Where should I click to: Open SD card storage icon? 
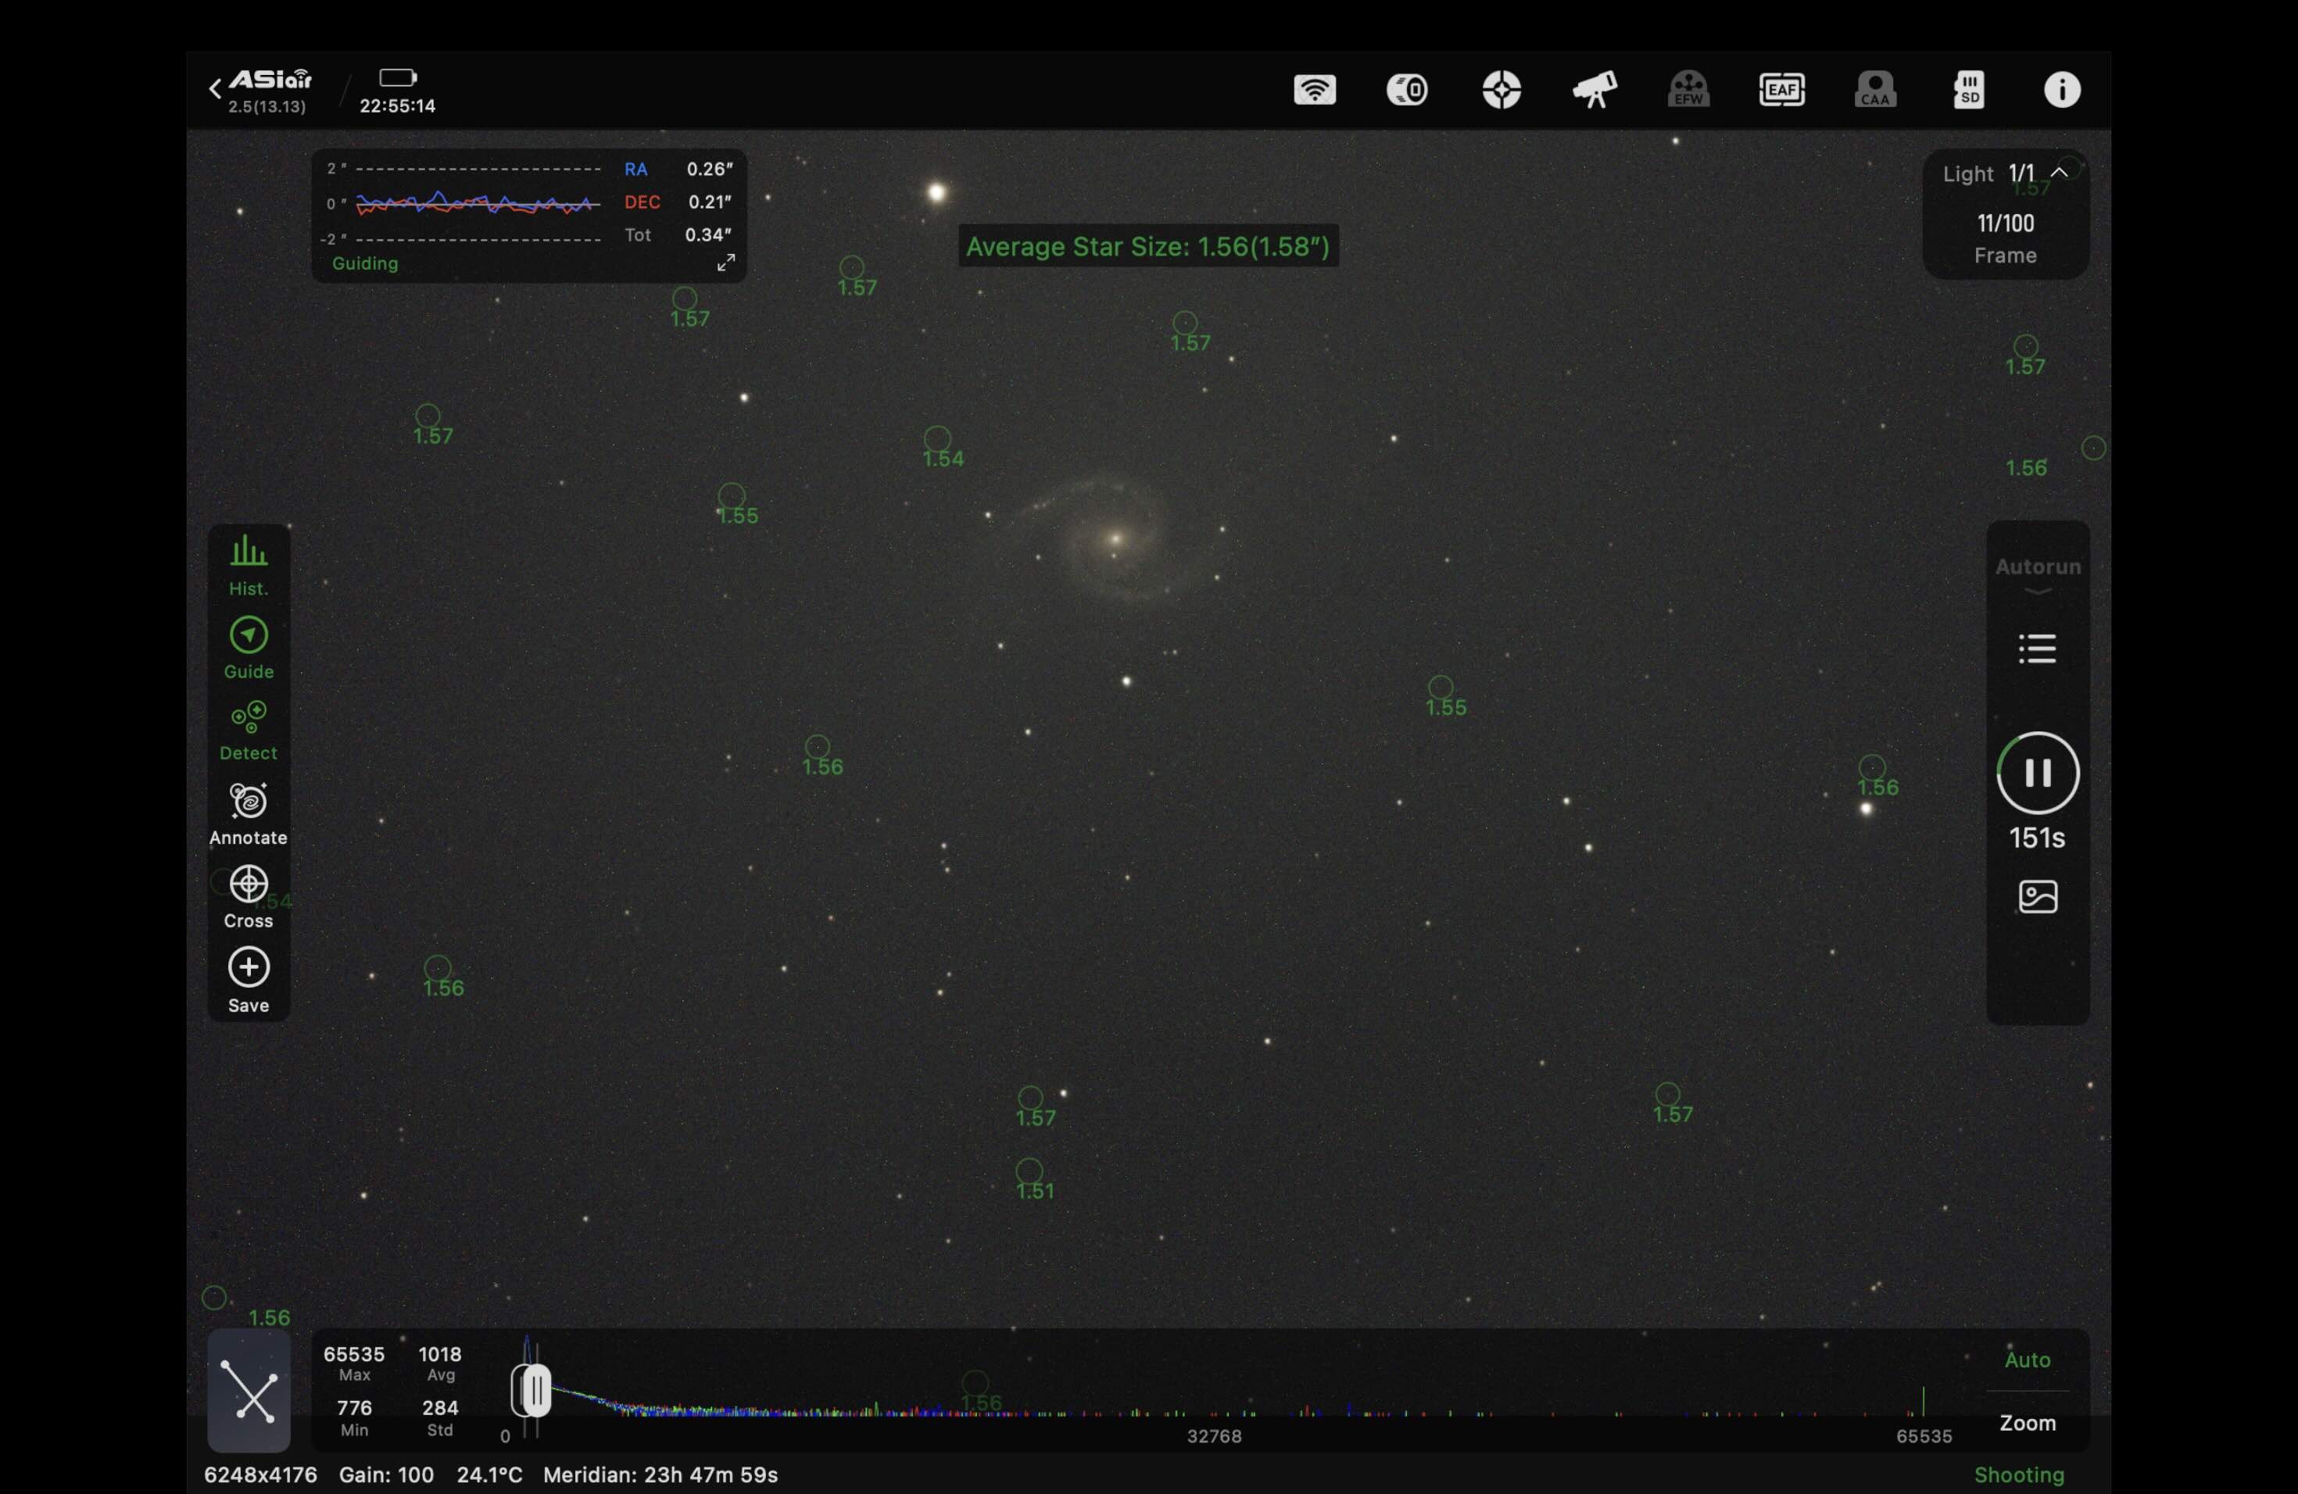click(1969, 90)
